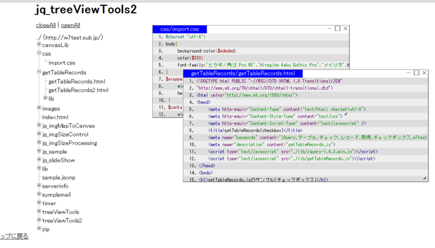Expand the images folder
The height and width of the screenshot is (248, 435).
[x=39, y=107]
